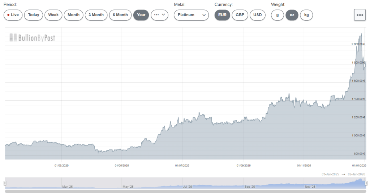Click the 3 Month period button
The image size is (370, 196).
click(x=96, y=15)
